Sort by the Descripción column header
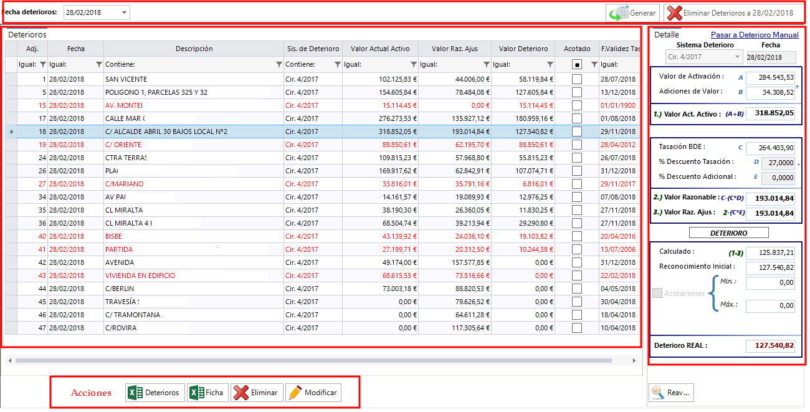Image resolution: width=810 pixels, height=412 pixels. click(194, 49)
